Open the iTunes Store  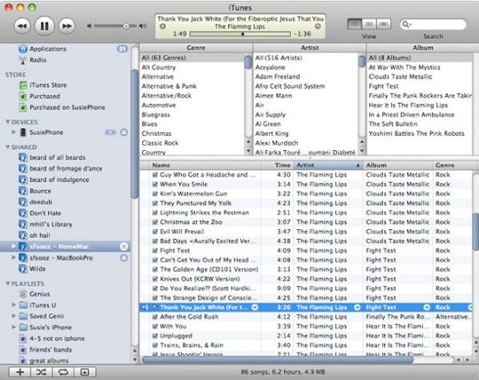pyautogui.click(x=48, y=85)
